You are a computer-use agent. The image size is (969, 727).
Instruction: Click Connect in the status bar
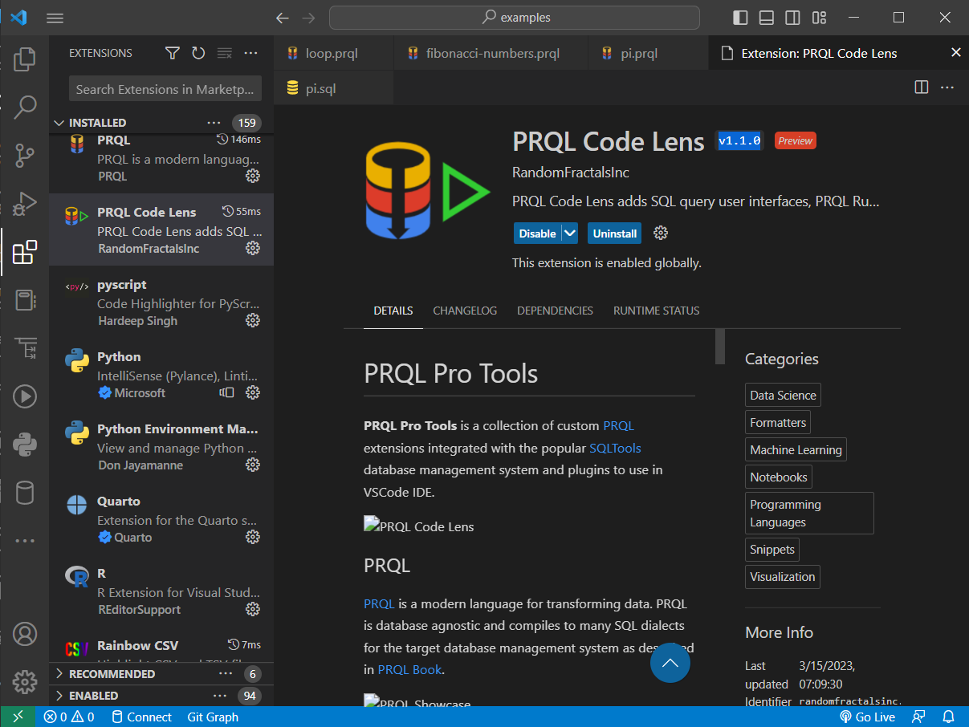point(141,717)
